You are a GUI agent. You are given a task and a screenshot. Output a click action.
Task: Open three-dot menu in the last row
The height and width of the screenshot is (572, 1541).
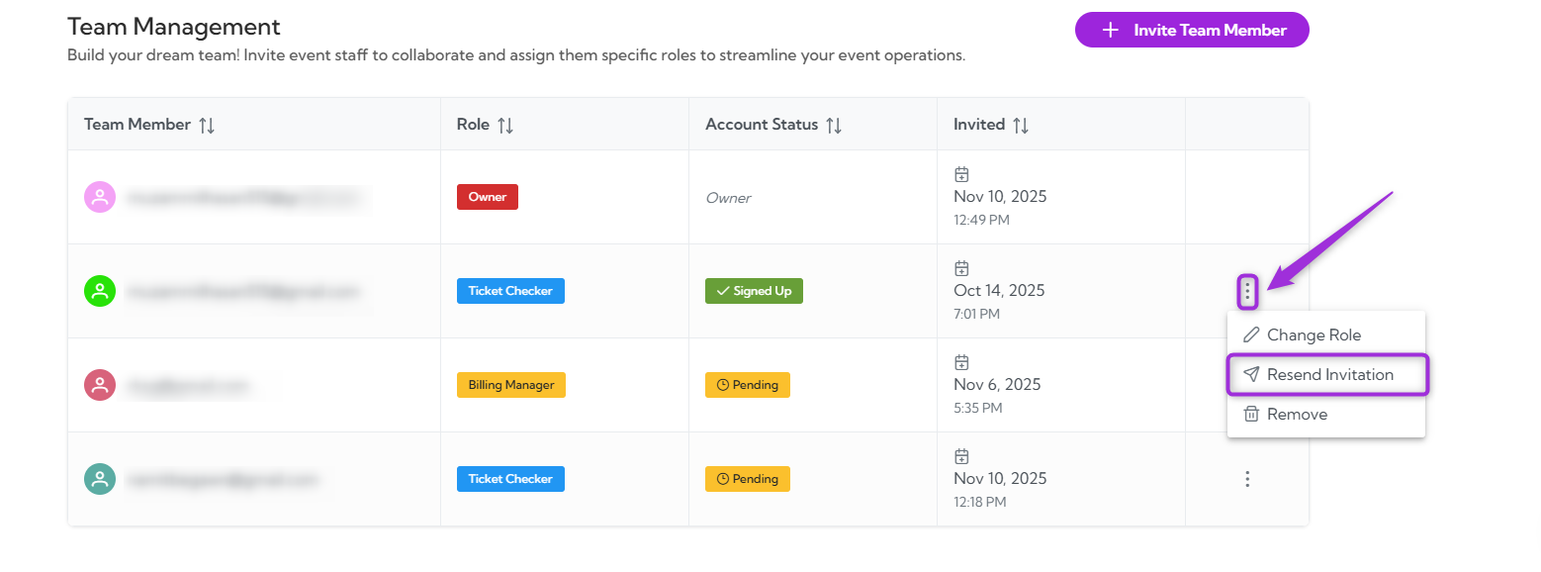coord(1247,479)
